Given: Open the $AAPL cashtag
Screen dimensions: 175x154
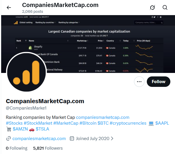Looking at the screenshot, I should click(162, 123).
